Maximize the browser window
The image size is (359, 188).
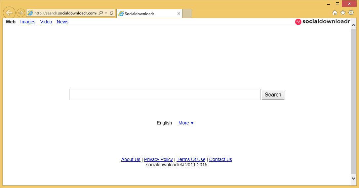pos(338,4)
